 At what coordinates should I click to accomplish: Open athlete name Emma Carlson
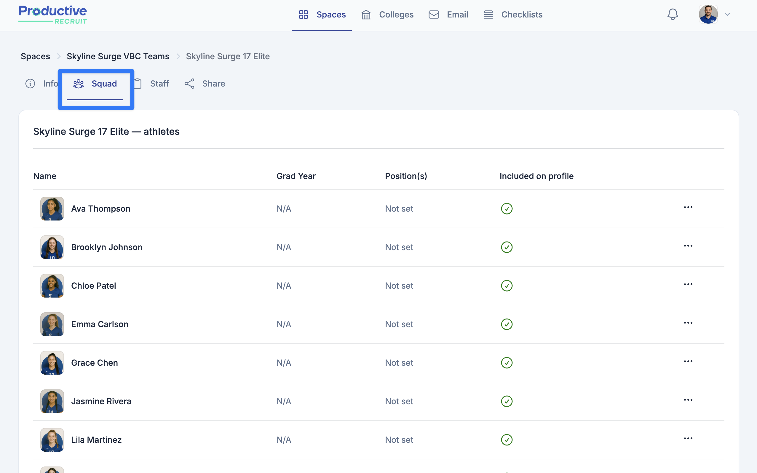point(100,324)
